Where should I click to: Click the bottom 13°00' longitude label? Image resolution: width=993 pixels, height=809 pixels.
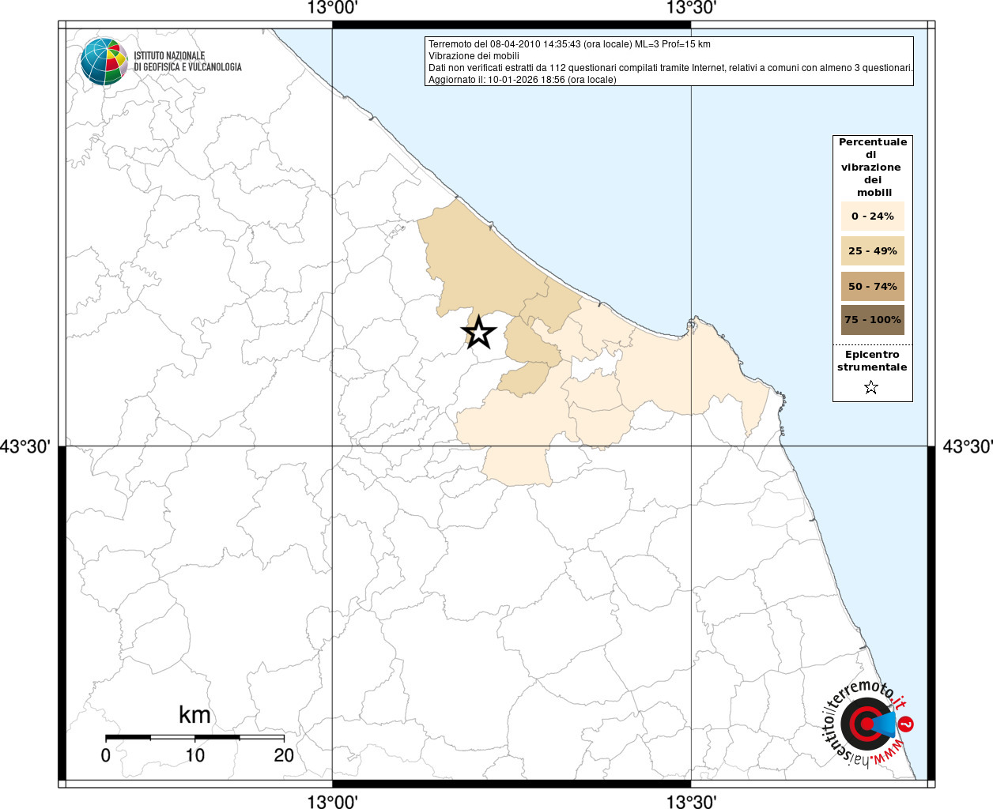pos(332,802)
